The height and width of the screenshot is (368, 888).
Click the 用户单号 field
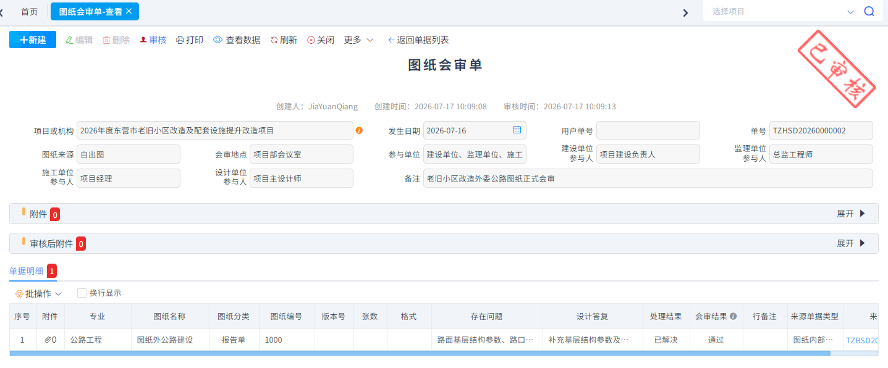click(648, 130)
